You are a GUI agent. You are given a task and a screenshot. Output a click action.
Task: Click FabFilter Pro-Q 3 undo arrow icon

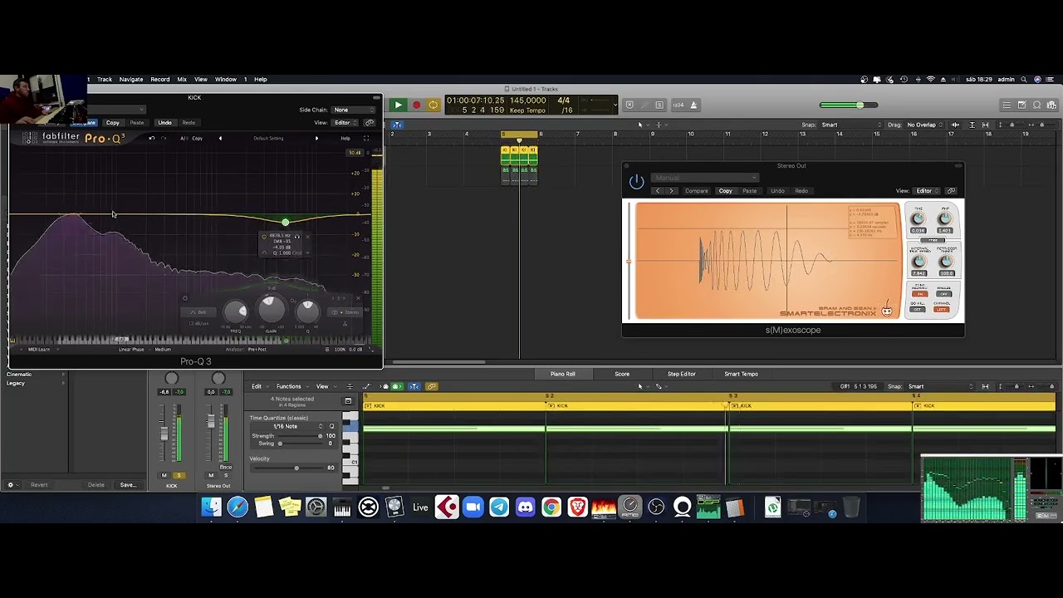pyautogui.click(x=151, y=138)
